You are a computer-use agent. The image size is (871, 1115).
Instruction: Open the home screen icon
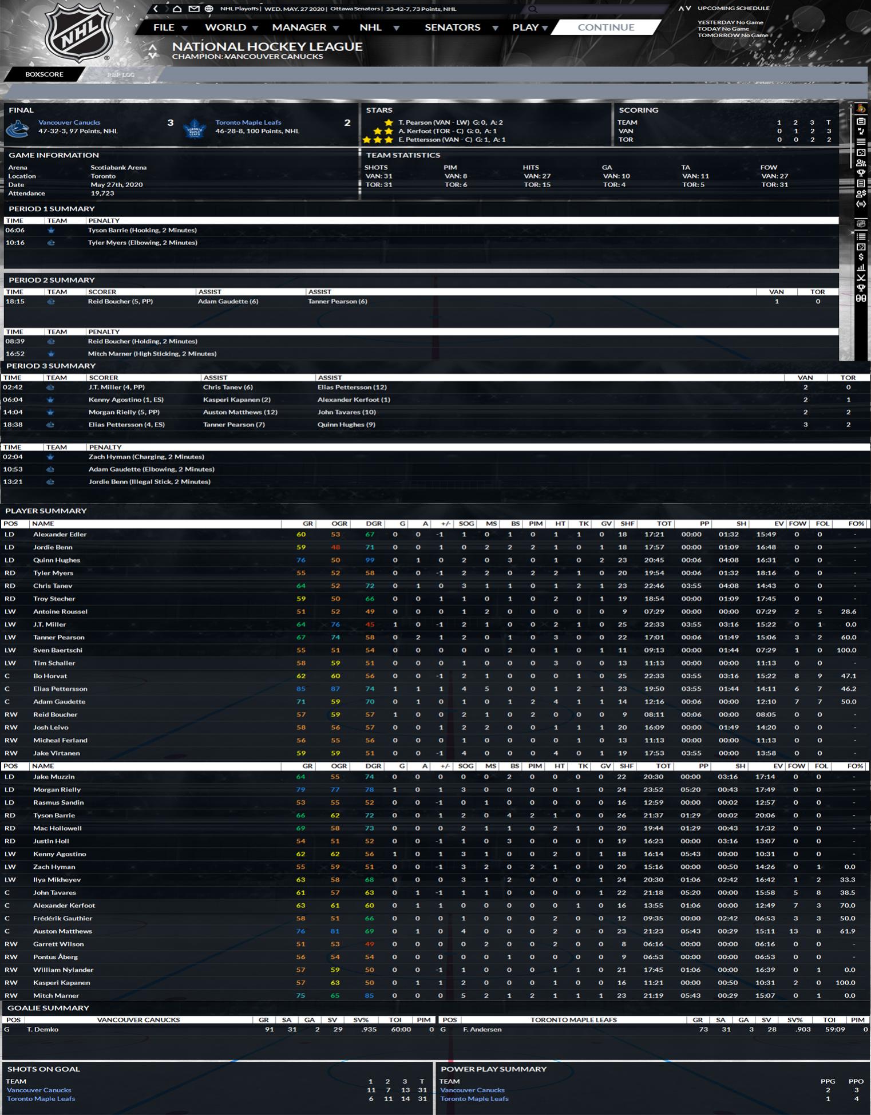[x=177, y=9]
